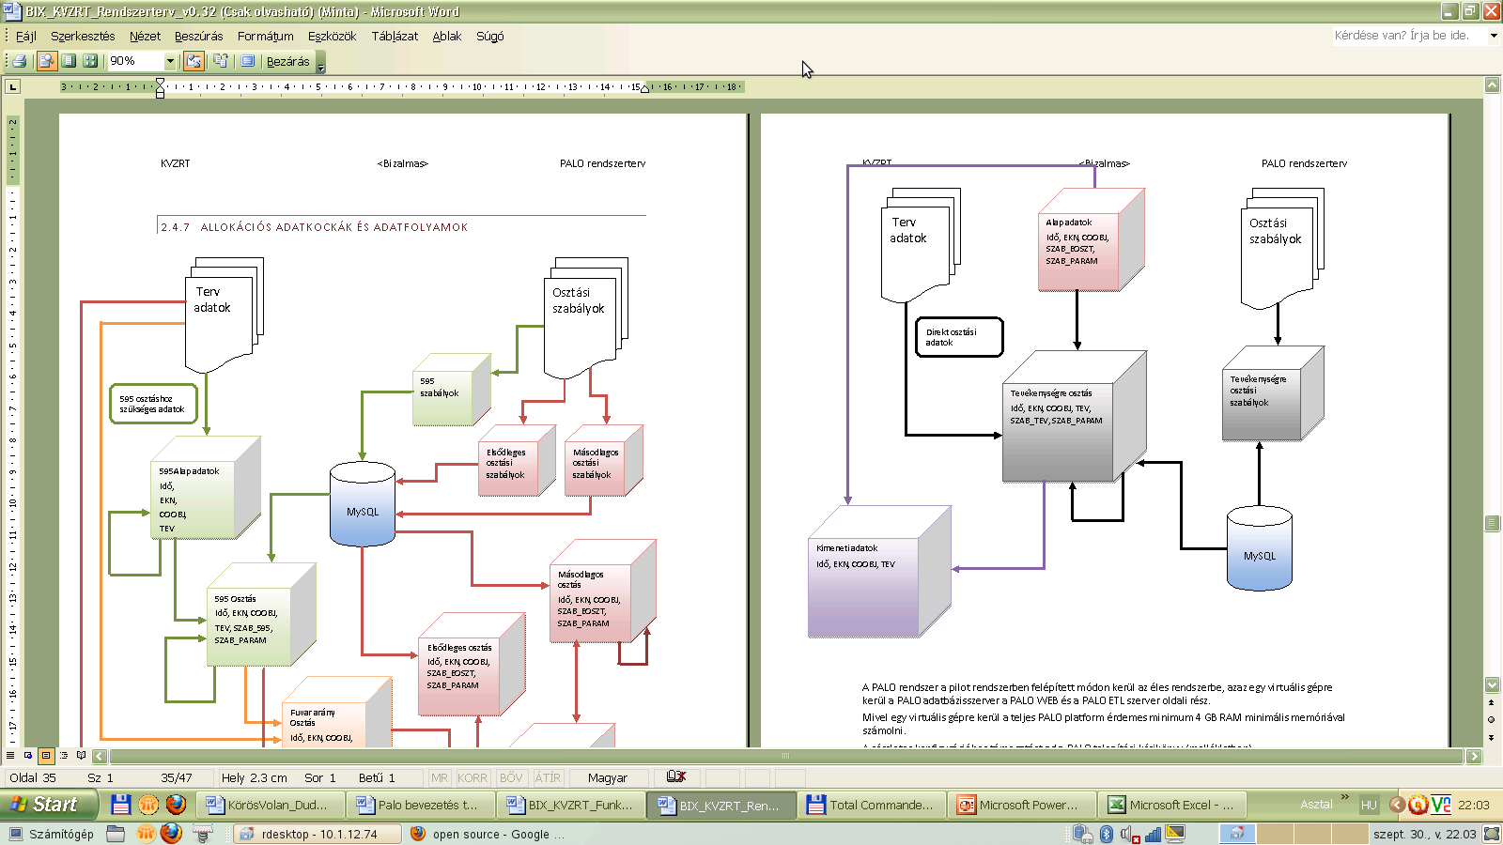This screenshot has width=1503, height=845.
Task: Toggle the Magnifier tool in print preview
Action: click(46, 61)
